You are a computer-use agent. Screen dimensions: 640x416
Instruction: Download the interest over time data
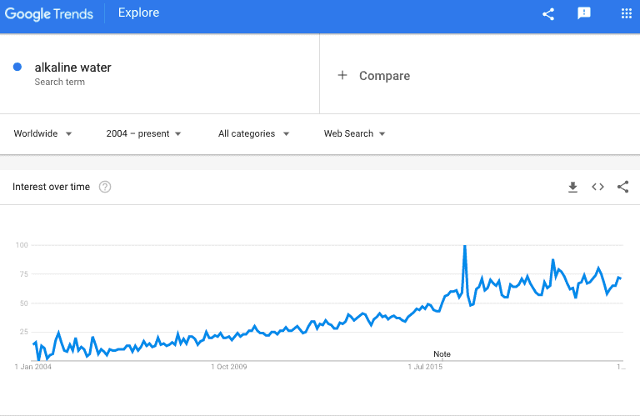click(572, 187)
